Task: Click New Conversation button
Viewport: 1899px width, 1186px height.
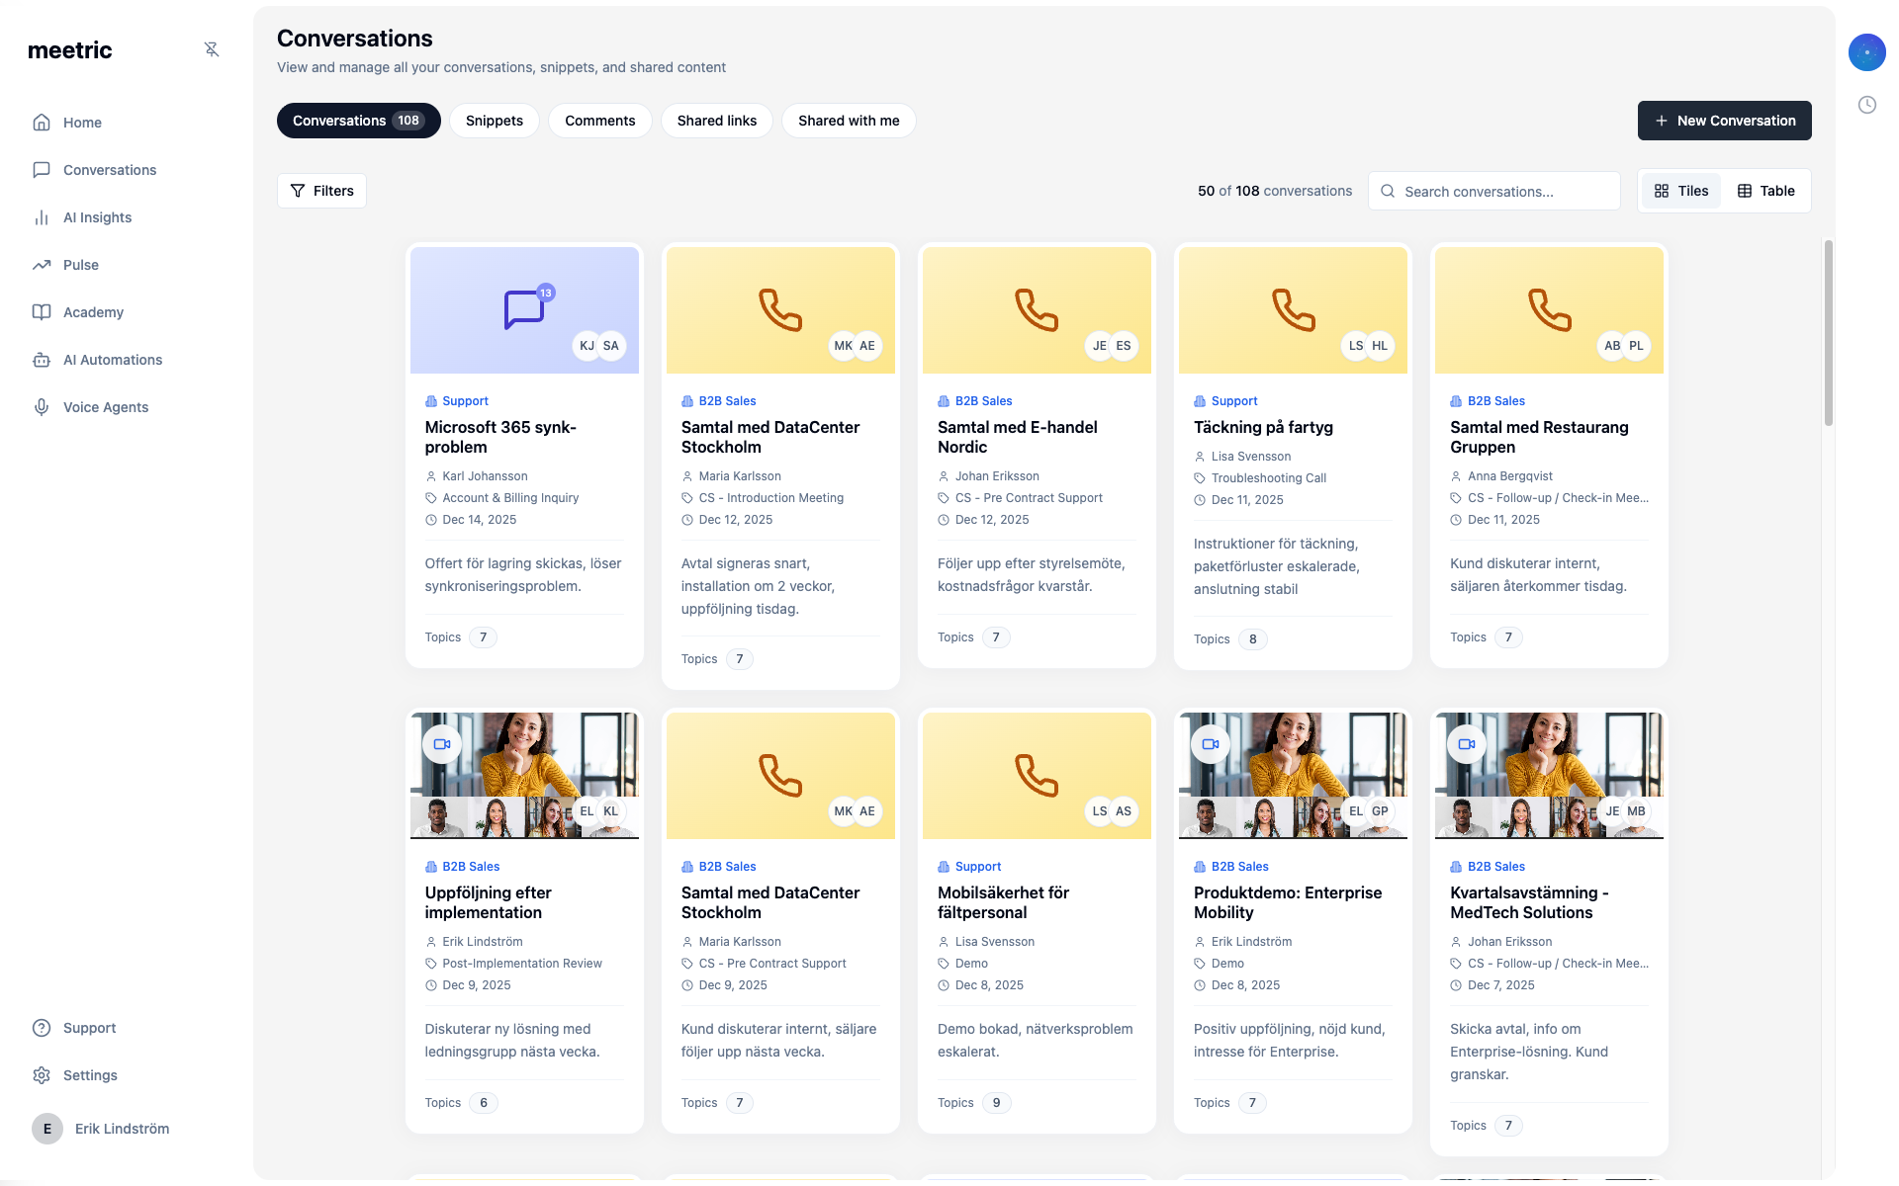Action: point(1724,121)
